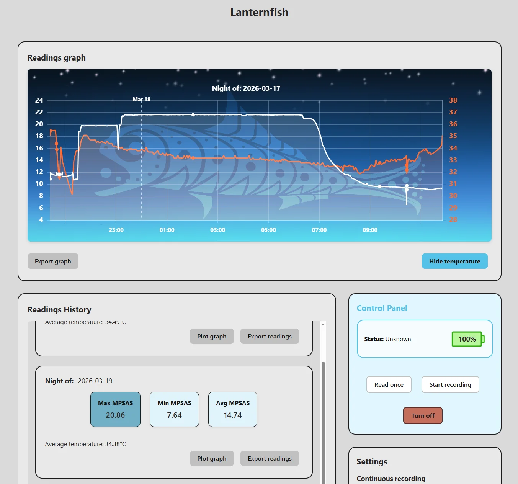Click the 01:00 time axis label
This screenshot has height=484, width=518.
click(x=167, y=230)
